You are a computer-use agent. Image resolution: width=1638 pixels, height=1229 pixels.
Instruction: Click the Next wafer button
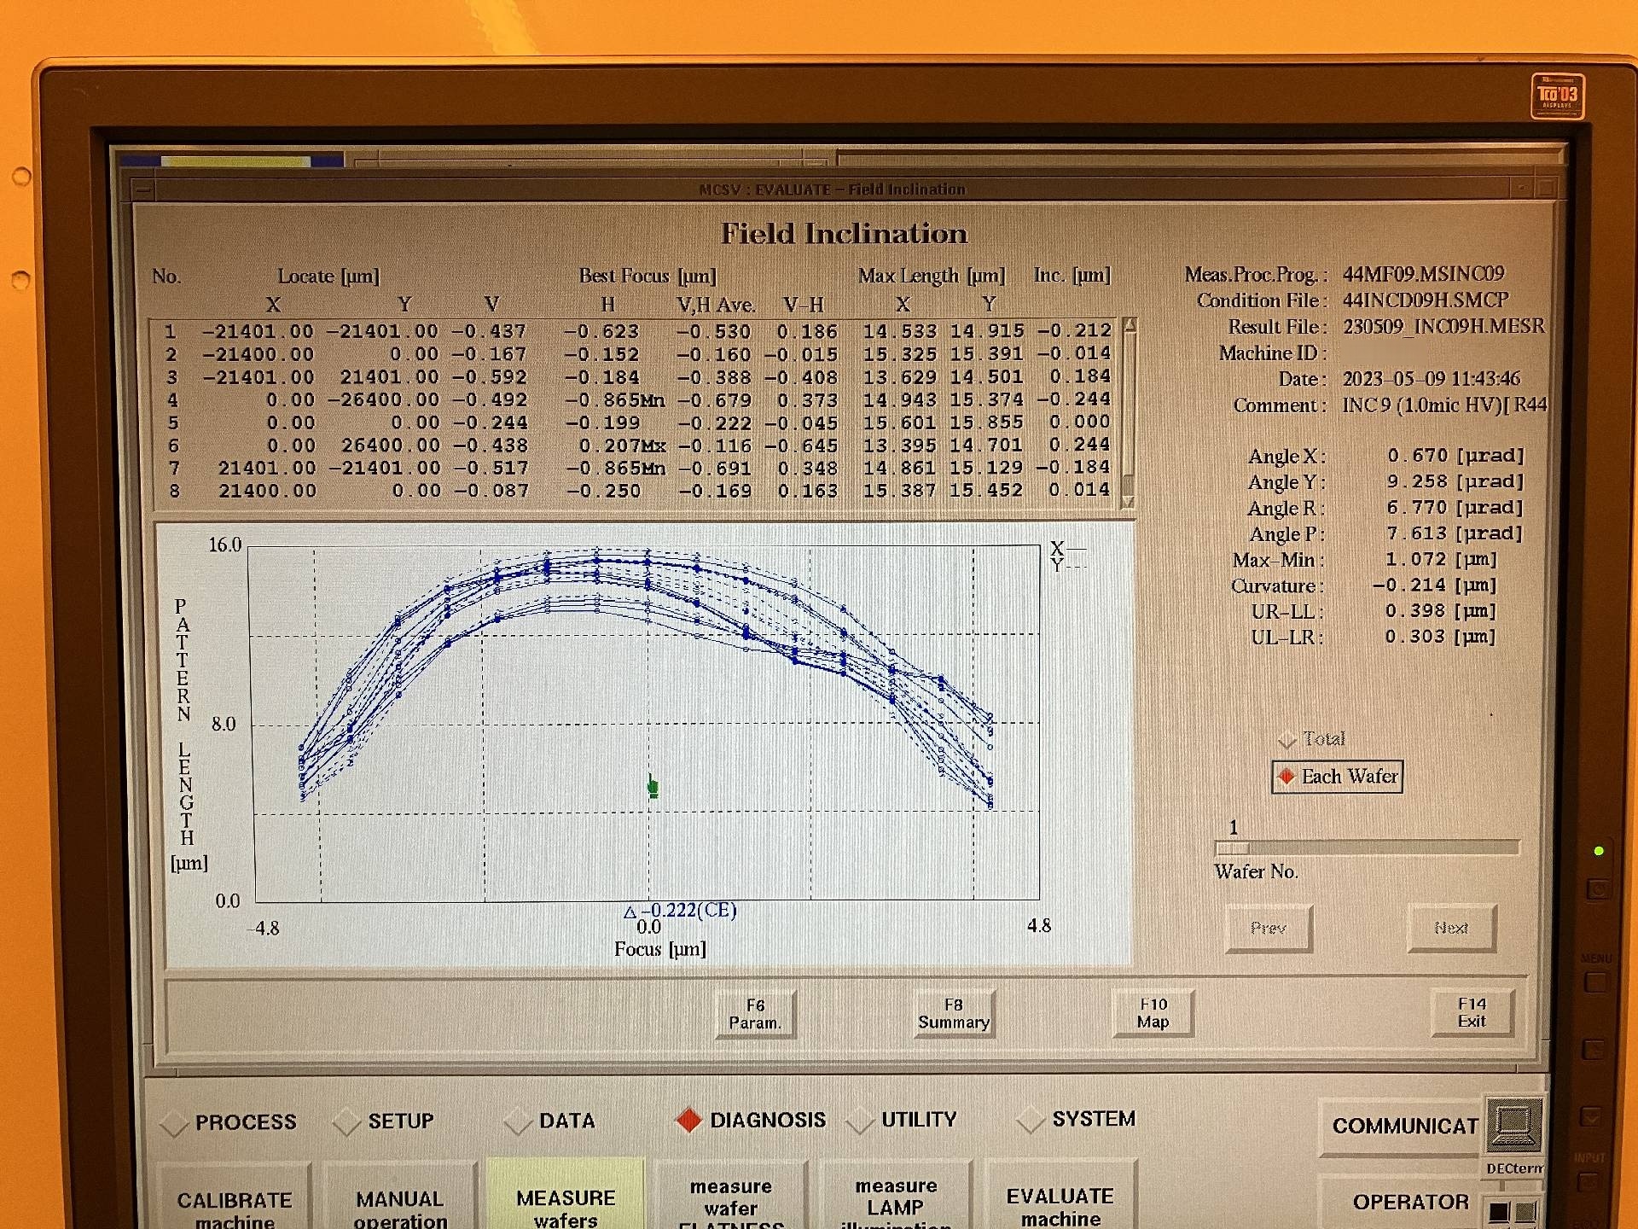[x=1451, y=928]
